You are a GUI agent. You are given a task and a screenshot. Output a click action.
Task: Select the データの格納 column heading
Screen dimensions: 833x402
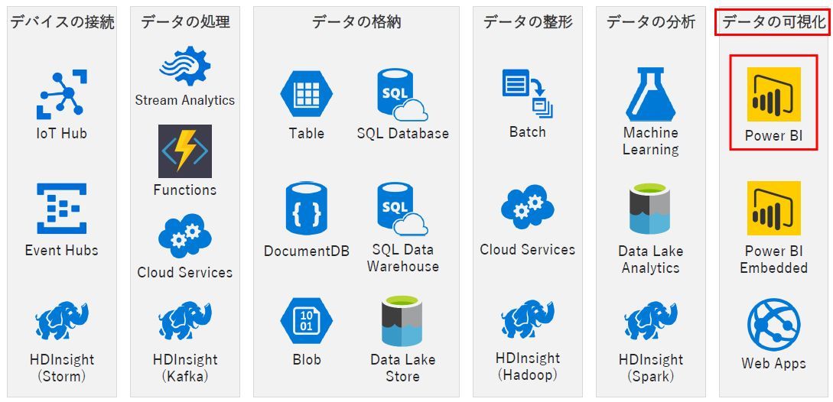356,22
